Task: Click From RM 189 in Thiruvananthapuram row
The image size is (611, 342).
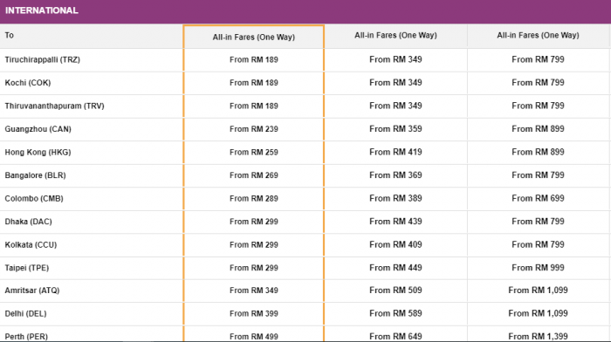Action: [254, 106]
